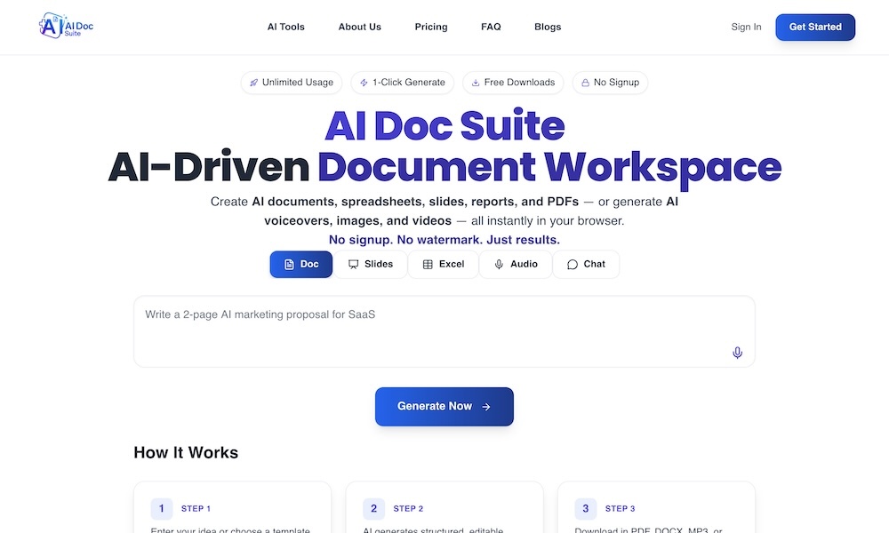Click the Sign In link
The image size is (889, 533).
coord(746,27)
